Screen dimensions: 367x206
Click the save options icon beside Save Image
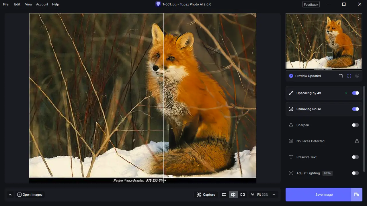[x=356, y=195]
